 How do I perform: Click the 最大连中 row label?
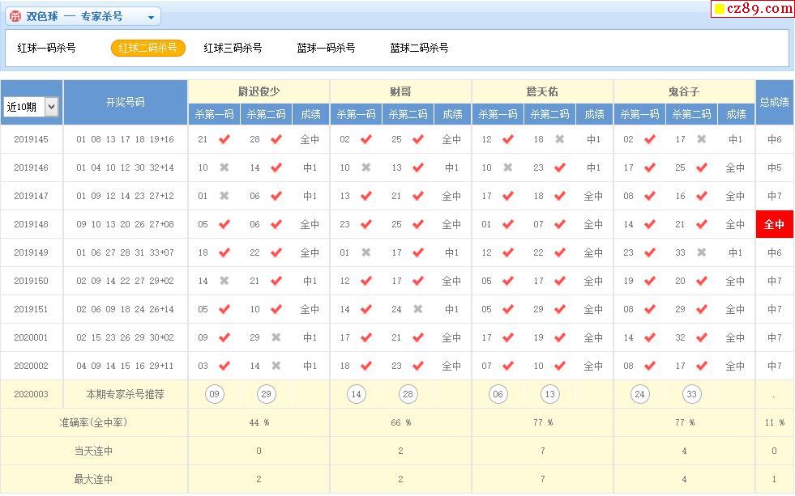point(93,479)
